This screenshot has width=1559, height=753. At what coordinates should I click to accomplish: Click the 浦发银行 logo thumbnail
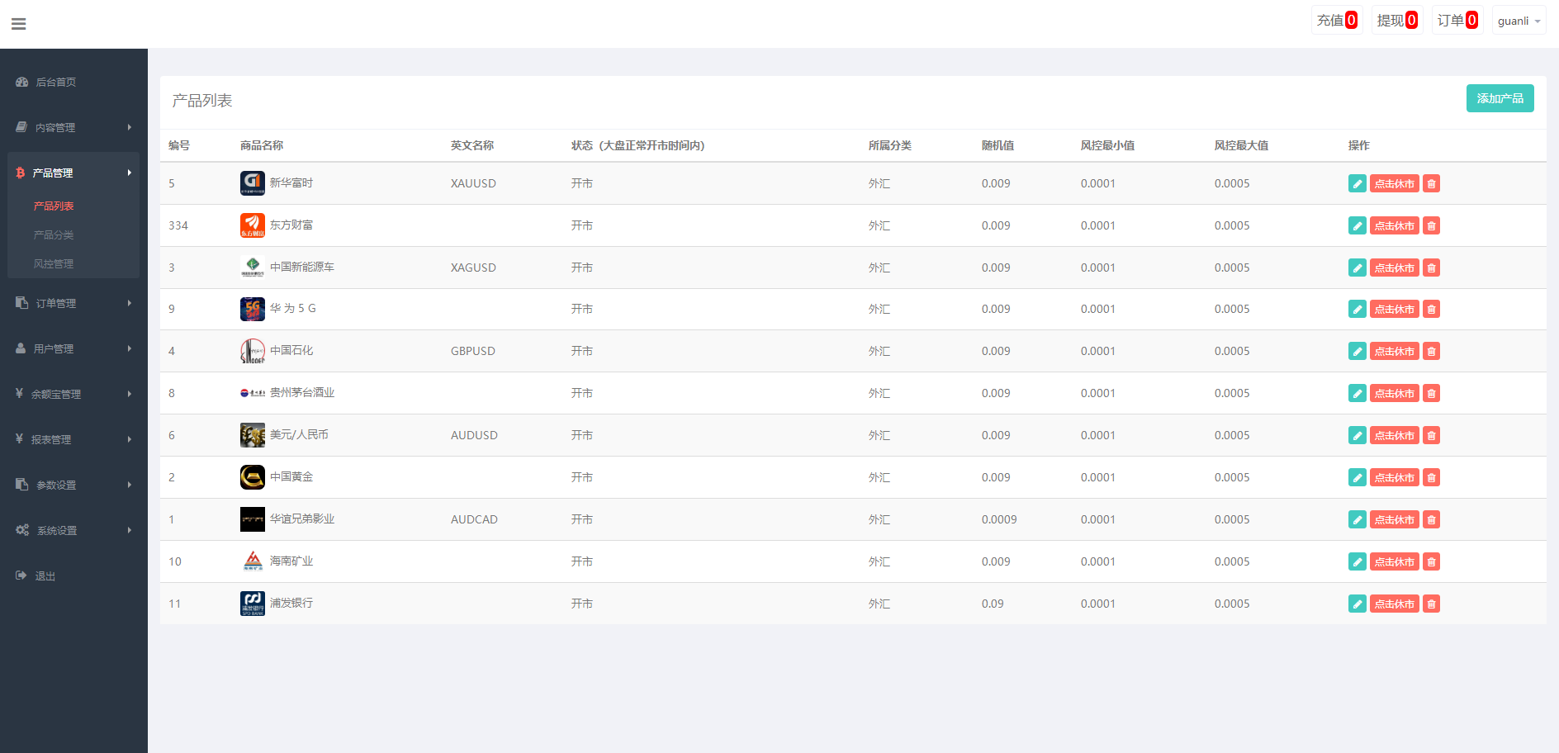click(253, 604)
